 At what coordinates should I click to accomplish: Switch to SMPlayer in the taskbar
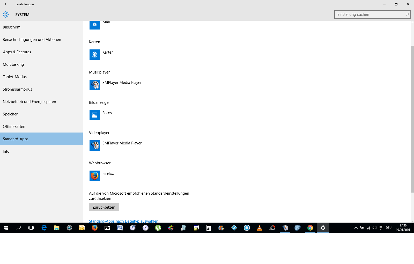(x=285, y=228)
